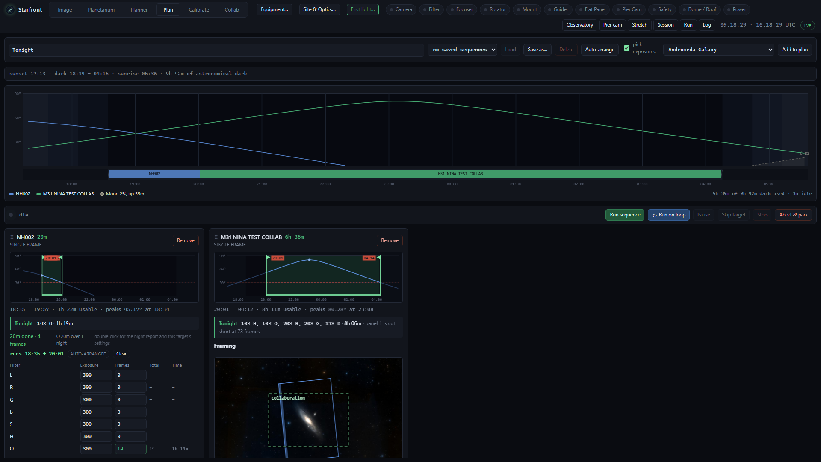Open the Equipment settings button
The height and width of the screenshot is (462, 821).
[x=275, y=9]
